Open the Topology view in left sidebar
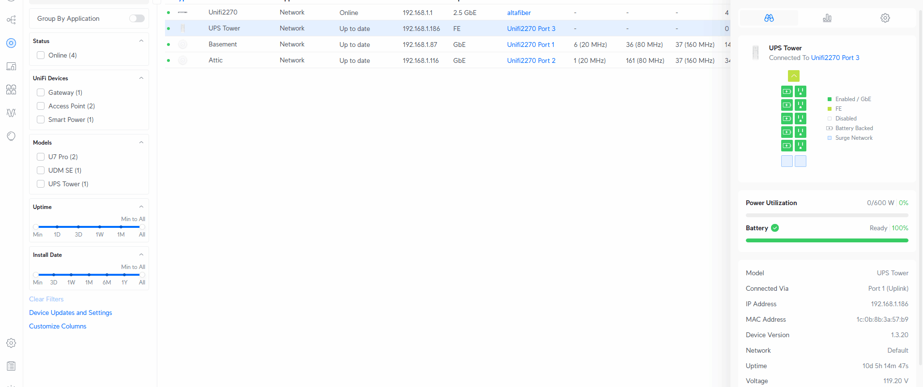 point(11,20)
